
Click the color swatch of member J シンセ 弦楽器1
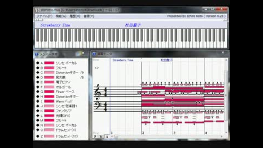[x=49, y=106]
